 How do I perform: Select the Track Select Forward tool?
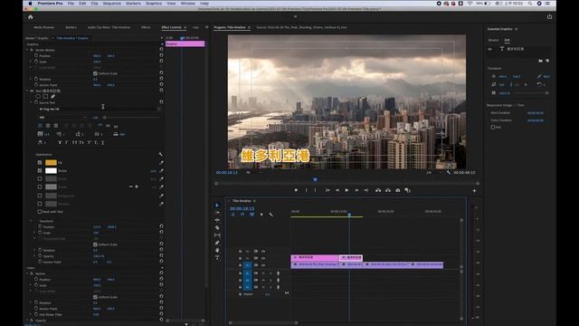click(x=217, y=213)
